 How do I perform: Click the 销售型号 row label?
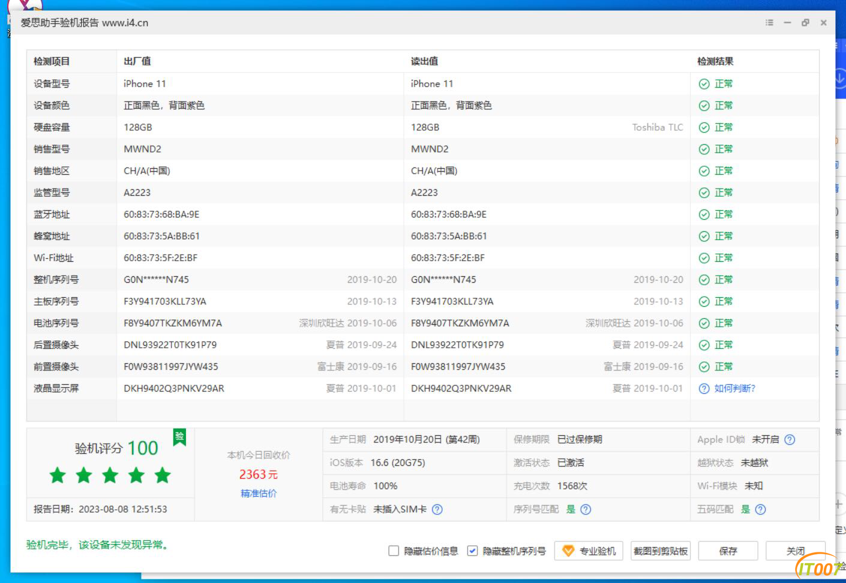52,149
